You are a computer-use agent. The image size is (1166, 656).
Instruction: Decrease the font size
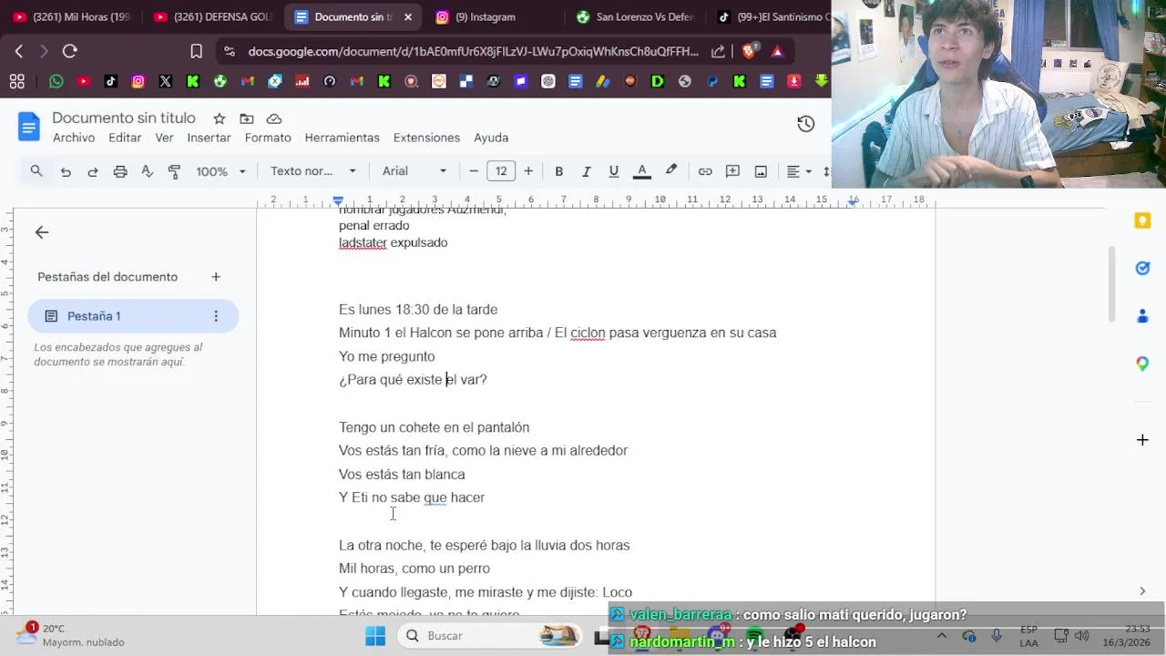[474, 171]
